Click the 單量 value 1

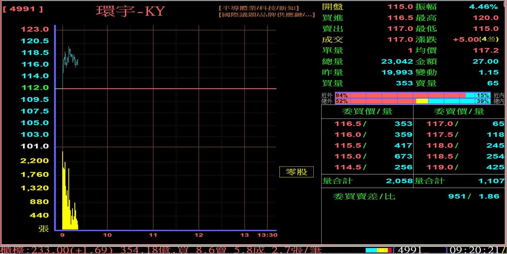click(410, 50)
